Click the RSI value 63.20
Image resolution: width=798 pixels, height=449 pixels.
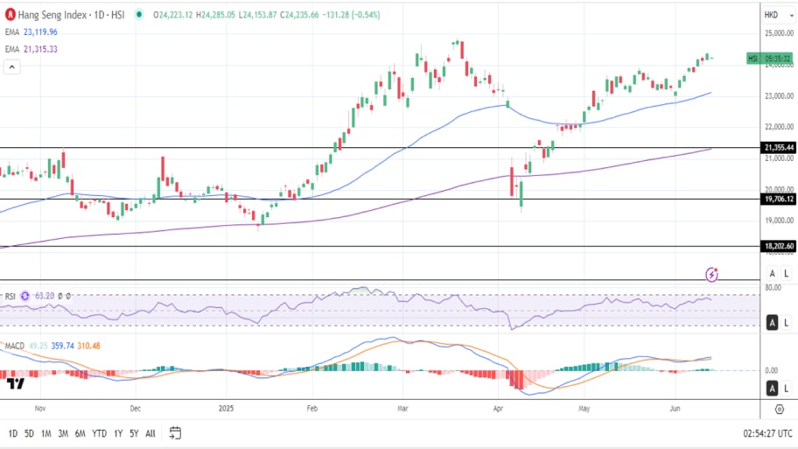[45, 296]
